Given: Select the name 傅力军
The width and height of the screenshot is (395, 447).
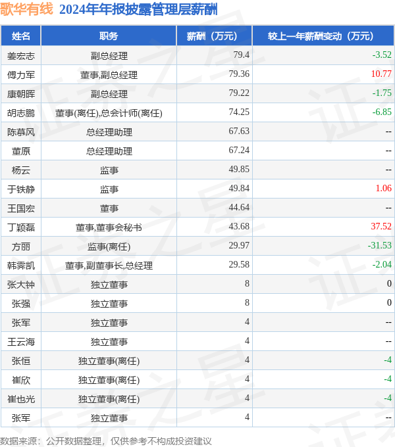Looking at the screenshot, I should tap(21, 75).
